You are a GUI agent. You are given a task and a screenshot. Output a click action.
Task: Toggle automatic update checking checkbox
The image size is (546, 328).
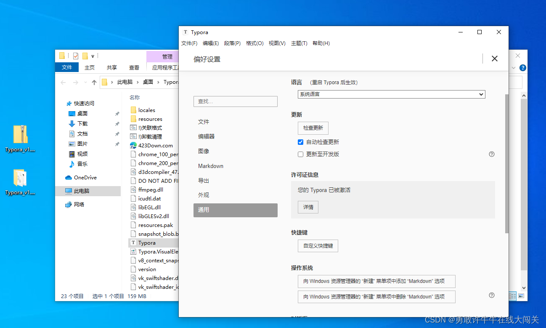(300, 142)
